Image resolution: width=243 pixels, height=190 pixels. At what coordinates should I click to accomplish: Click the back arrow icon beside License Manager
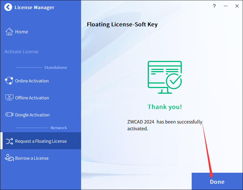pyautogui.click(x=8, y=7)
